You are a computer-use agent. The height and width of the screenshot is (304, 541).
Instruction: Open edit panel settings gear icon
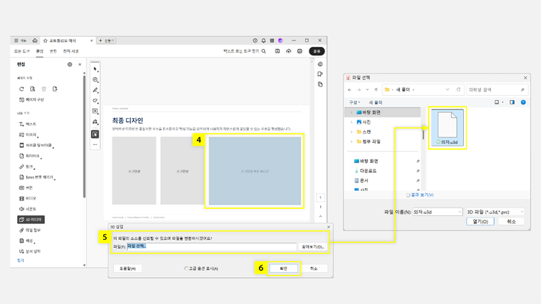(x=70, y=64)
